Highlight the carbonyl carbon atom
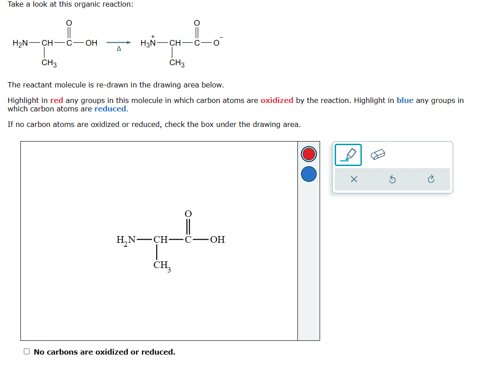Screen dimensions: 479x379 188,240
